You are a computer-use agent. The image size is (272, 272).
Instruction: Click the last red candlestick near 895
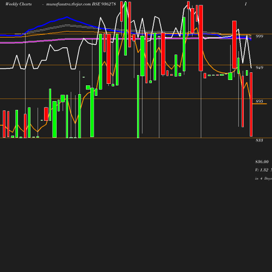tap(251, 104)
